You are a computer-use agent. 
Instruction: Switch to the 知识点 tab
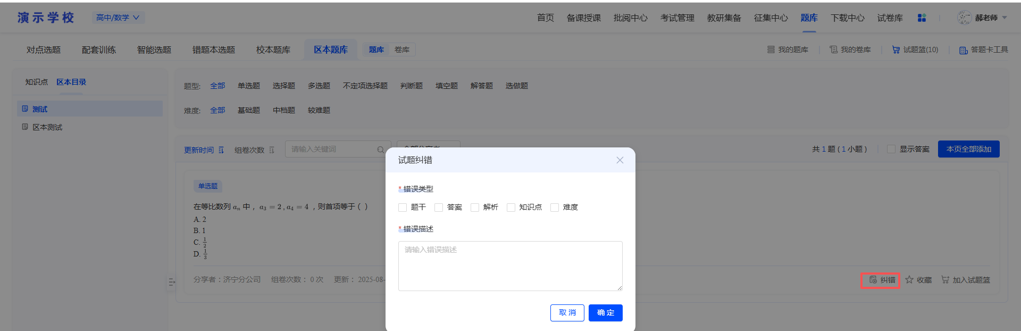point(37,82)
